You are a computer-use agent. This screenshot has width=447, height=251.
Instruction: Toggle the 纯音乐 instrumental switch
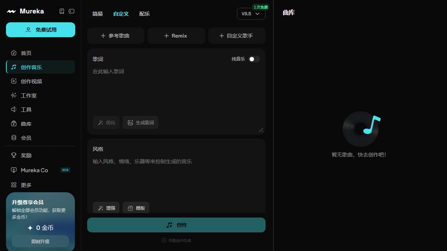(x=254, y=59)
